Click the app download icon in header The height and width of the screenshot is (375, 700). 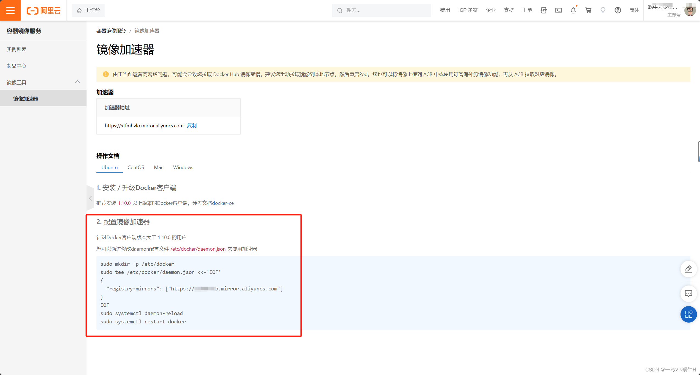tap(543, 10)
